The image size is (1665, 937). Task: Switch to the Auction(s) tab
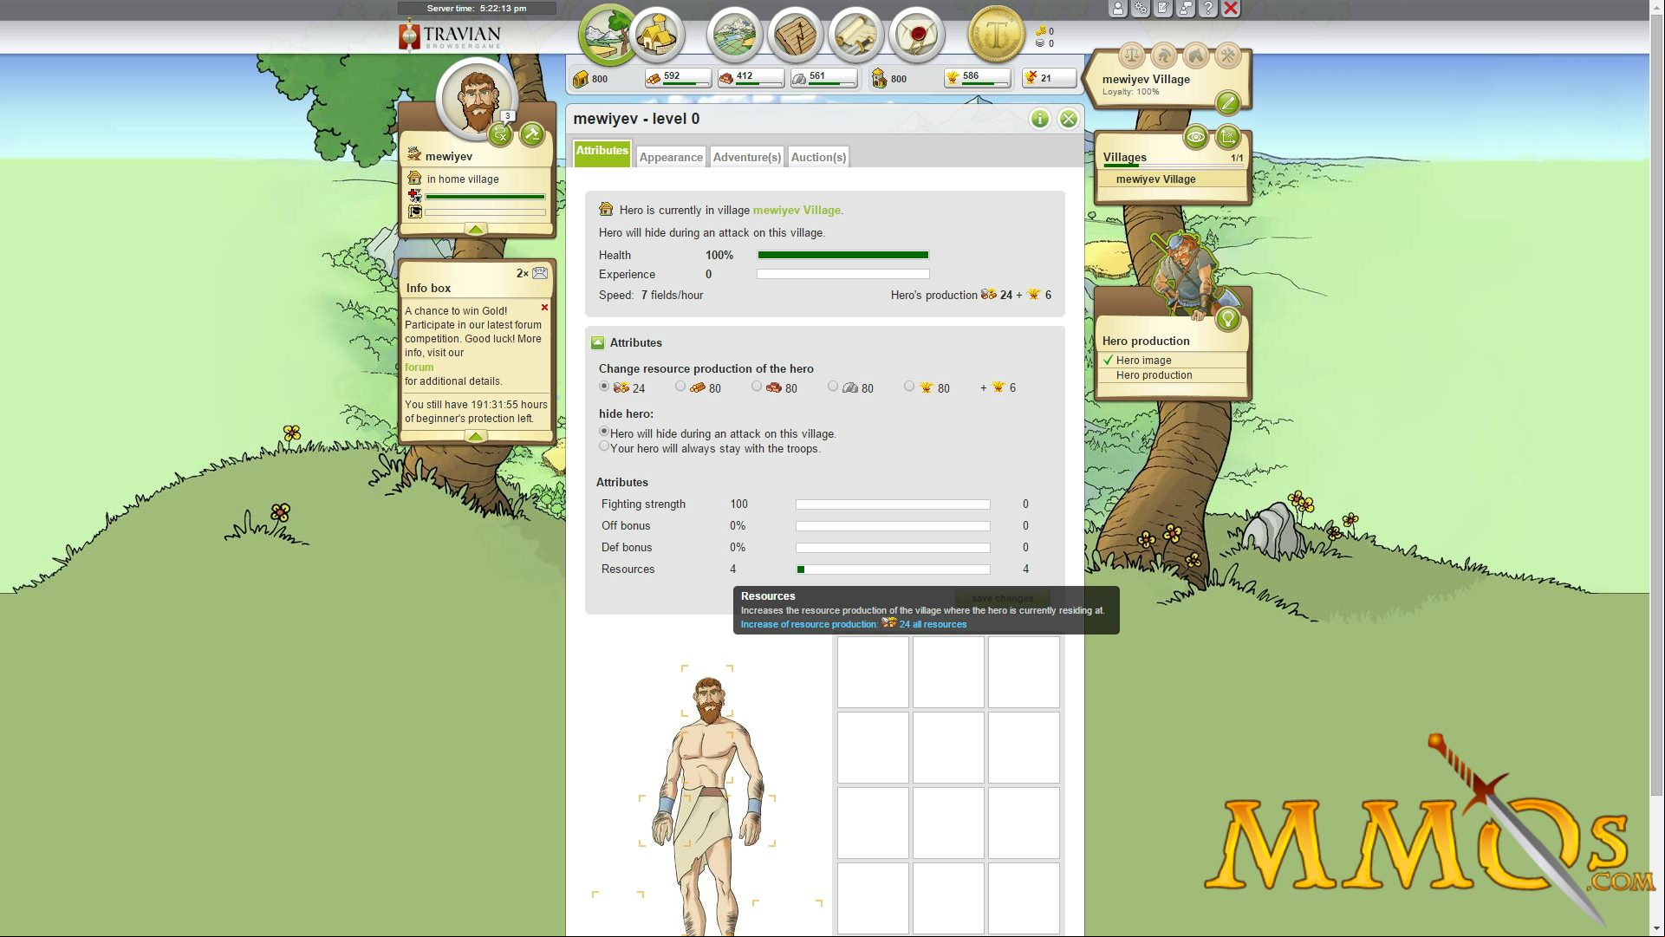click(818, 157)
